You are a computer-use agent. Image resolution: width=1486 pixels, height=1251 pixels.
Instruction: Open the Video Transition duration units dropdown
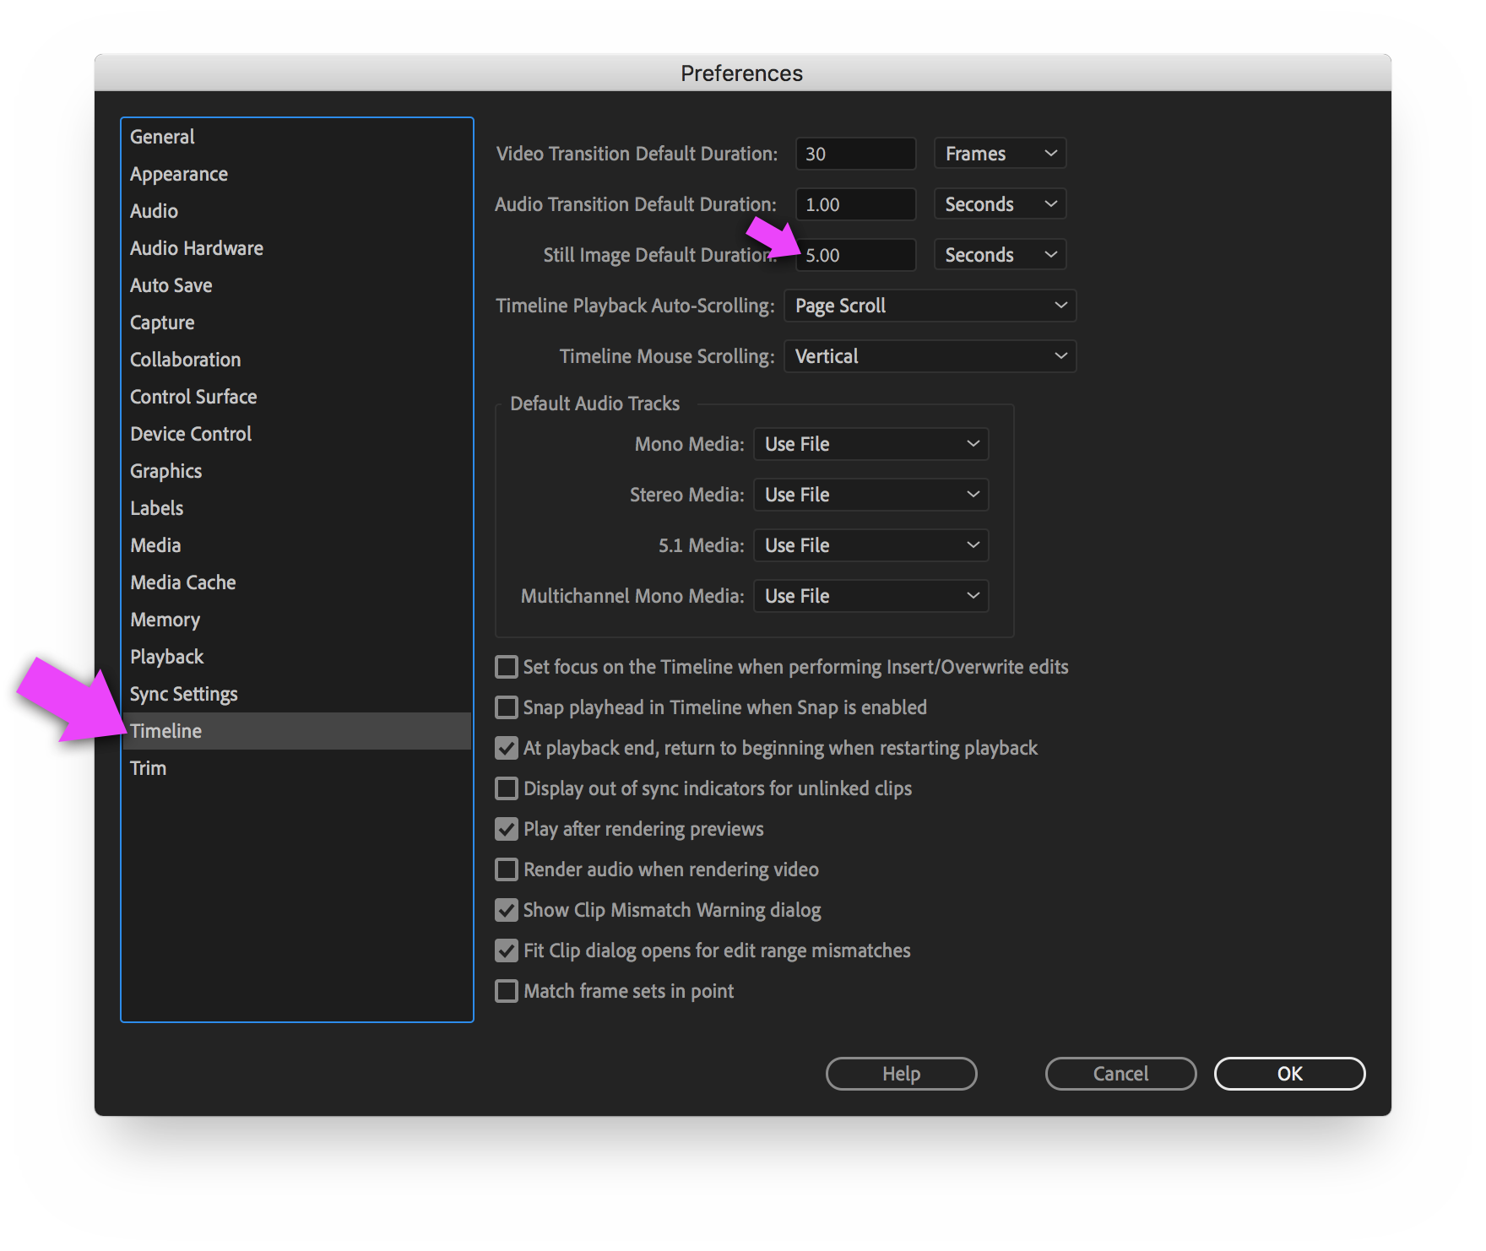tap(999, 153)
